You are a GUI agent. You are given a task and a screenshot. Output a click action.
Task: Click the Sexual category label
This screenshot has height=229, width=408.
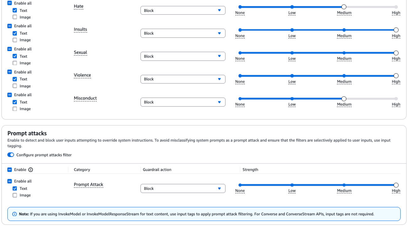click(80, 52)
